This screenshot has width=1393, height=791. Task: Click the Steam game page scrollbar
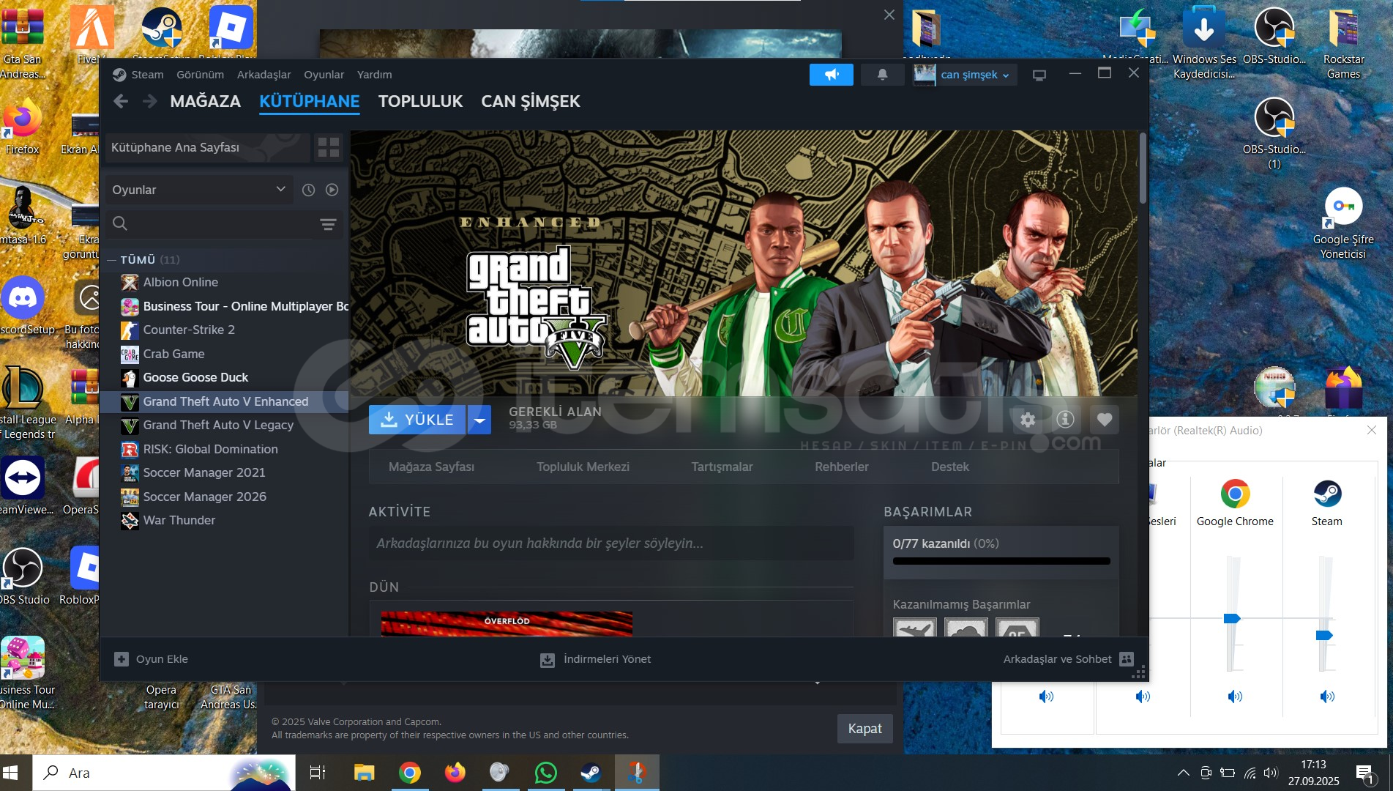tap(1143, 168)
